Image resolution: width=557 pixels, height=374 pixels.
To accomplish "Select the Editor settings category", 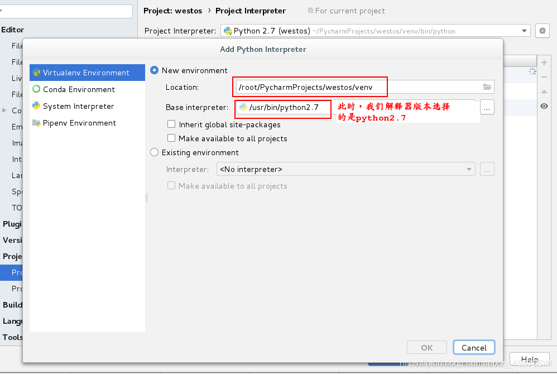I will pos(12,30).
